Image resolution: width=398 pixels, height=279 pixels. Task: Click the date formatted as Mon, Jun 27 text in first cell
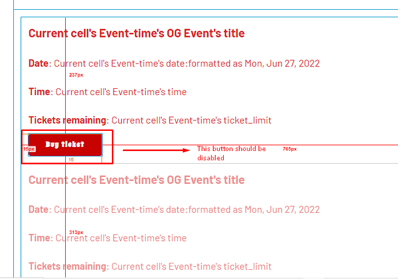click(187, 63)
